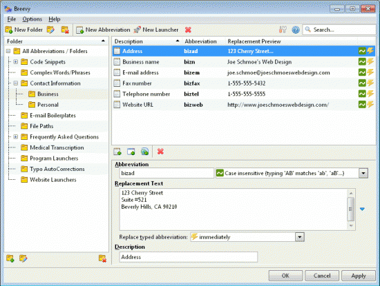The height and width of the screenshot is (286, 380).
Task: Click the edit folder icon in the top toolbar
Action: (50, 30)
